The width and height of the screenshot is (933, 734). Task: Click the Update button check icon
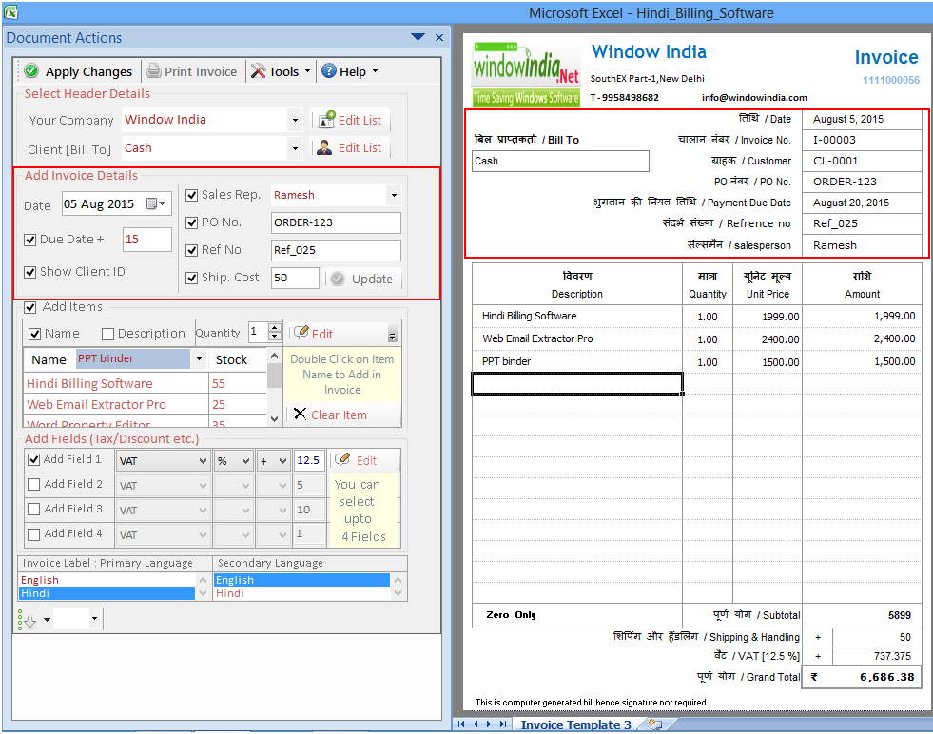click(x=338, y=279)
